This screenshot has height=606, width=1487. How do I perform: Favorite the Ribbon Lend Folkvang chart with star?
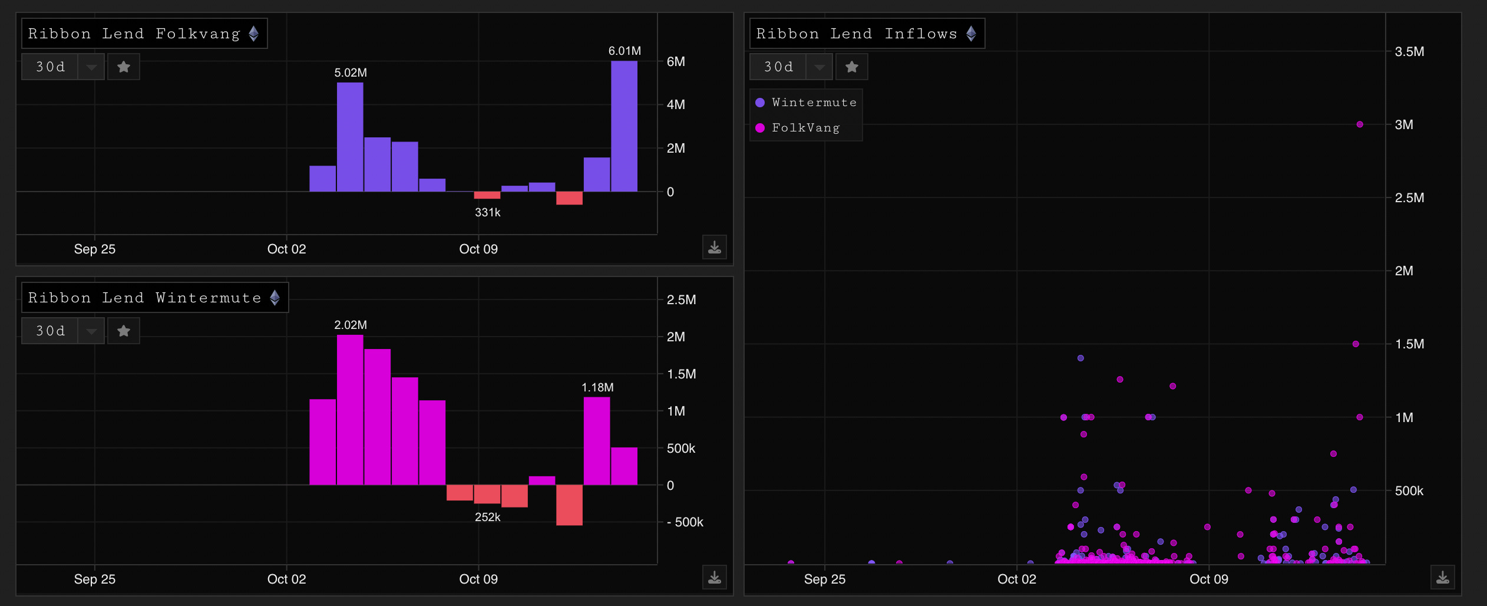pos(124,67)
